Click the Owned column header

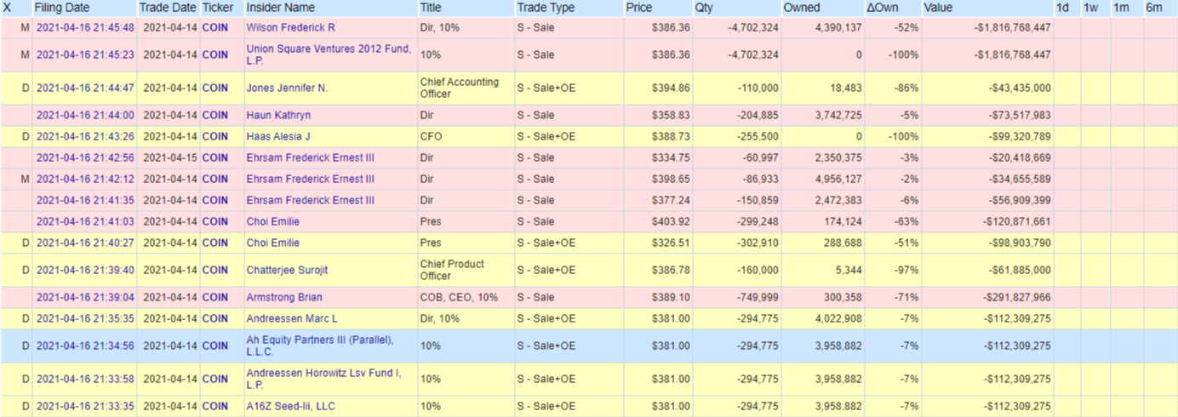tap(802, 8)
